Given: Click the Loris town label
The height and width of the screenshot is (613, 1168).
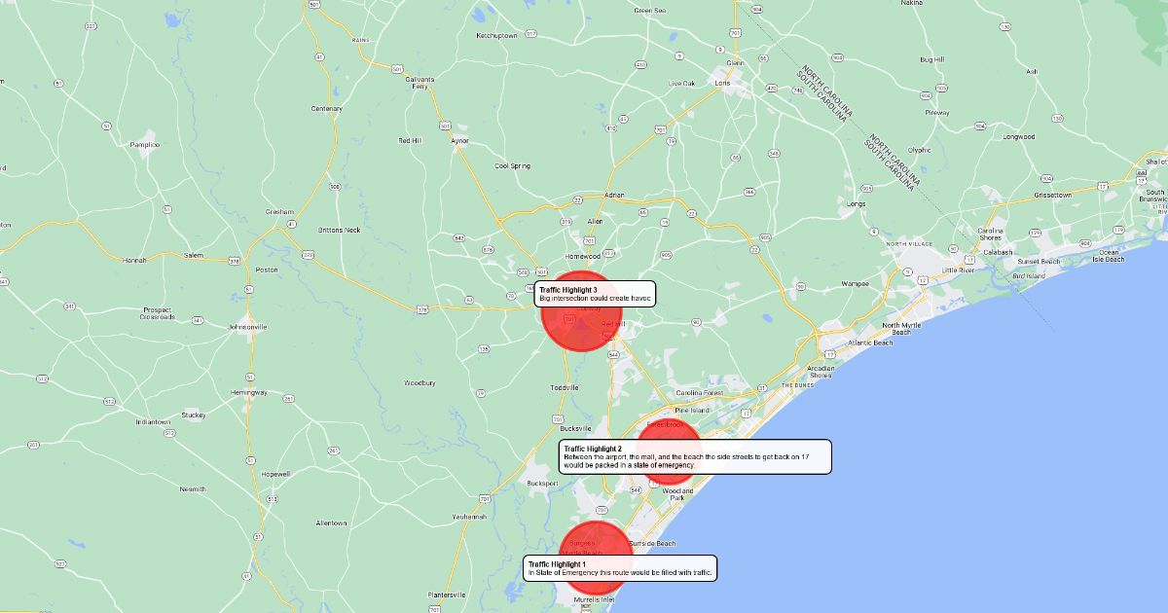Looking at the screenshot, I should 722,84.
